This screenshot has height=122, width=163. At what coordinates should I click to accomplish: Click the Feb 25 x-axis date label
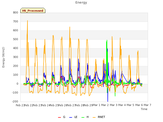click(54, 105)
